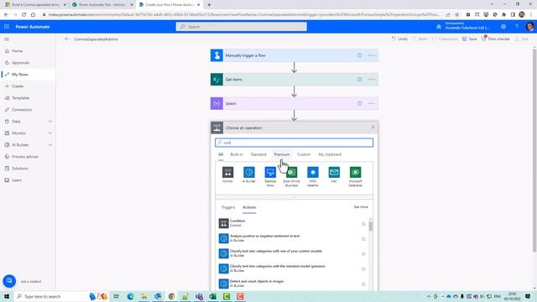Pick the AI Builder connector icon

click(249, 172)
